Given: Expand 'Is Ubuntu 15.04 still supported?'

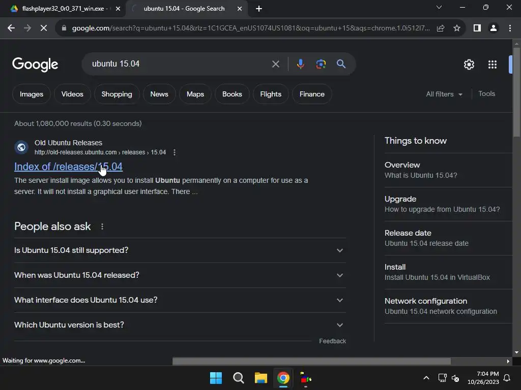Looking at the screenshot, I should pyautogui.click(x=180, y=250).
